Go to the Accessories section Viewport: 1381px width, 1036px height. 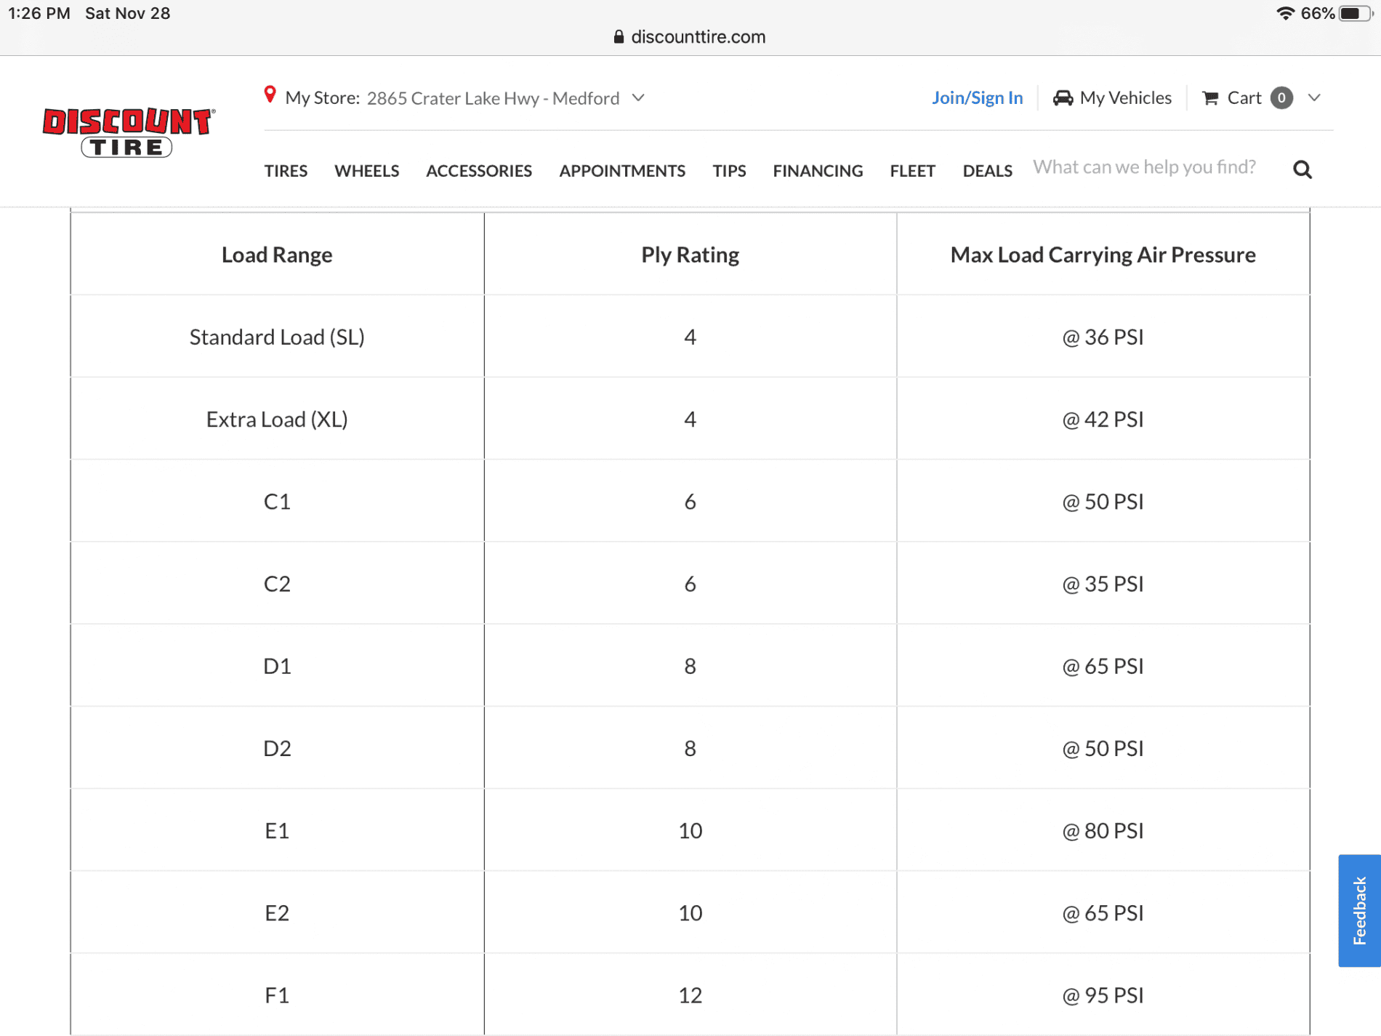coord(478,171)
